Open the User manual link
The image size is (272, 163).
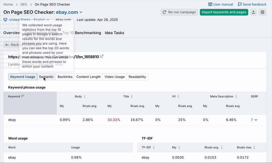point(221,4)
